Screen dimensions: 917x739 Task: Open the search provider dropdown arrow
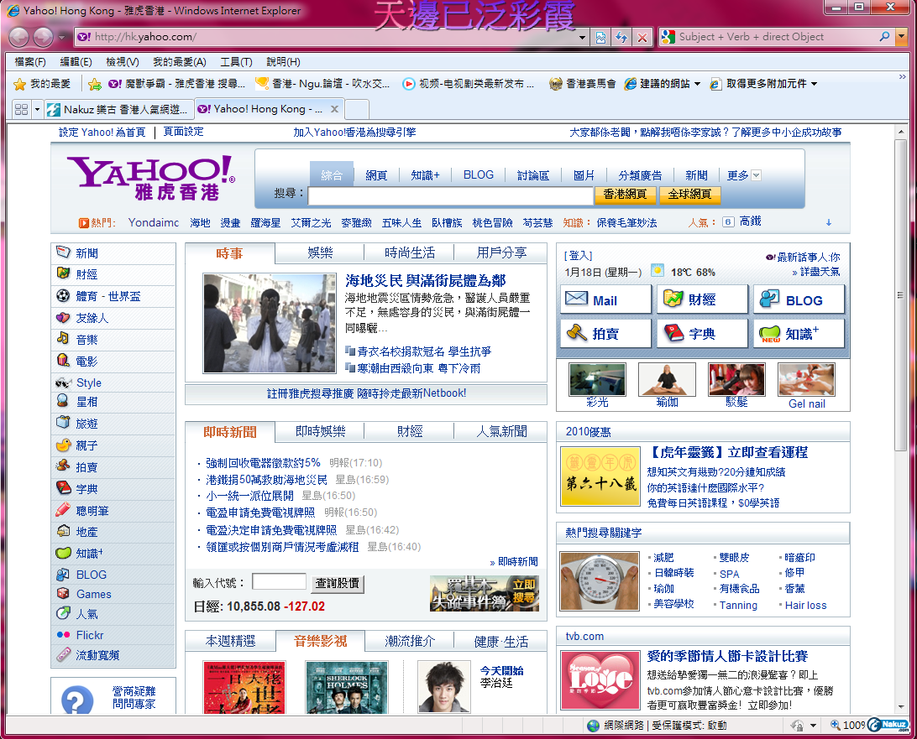pyautogui.click(x=901, y=37)
